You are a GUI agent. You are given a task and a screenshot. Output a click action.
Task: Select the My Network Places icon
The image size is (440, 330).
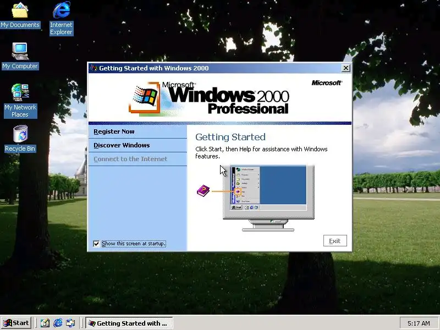pos(20,101)
